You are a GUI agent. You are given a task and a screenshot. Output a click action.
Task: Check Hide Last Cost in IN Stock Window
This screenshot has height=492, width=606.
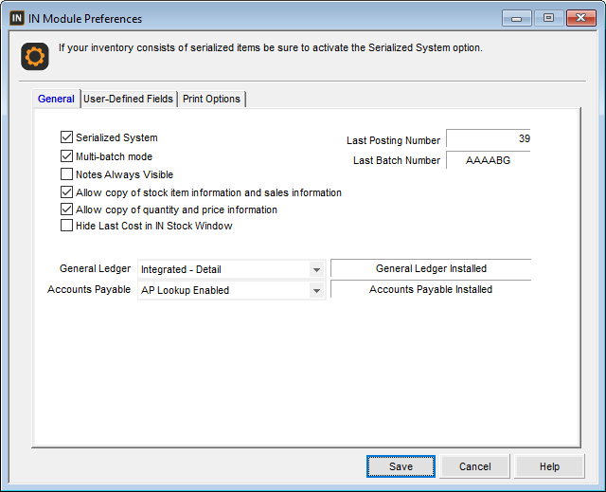coord(67,227)
